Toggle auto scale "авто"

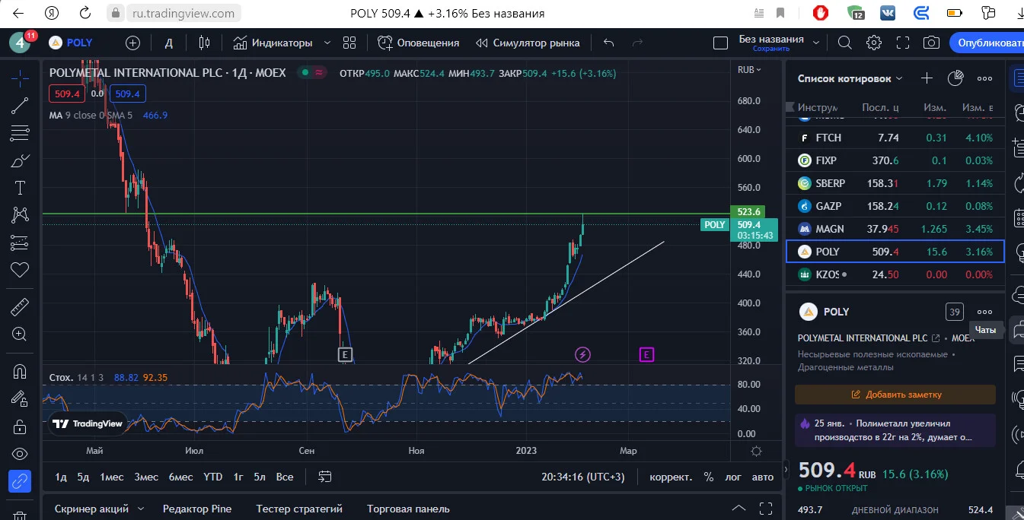(763, 477)
